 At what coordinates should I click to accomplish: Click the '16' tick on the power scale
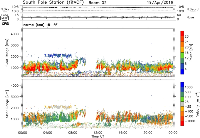[x=186, y=53]
